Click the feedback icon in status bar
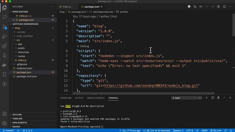 (225, 131)
